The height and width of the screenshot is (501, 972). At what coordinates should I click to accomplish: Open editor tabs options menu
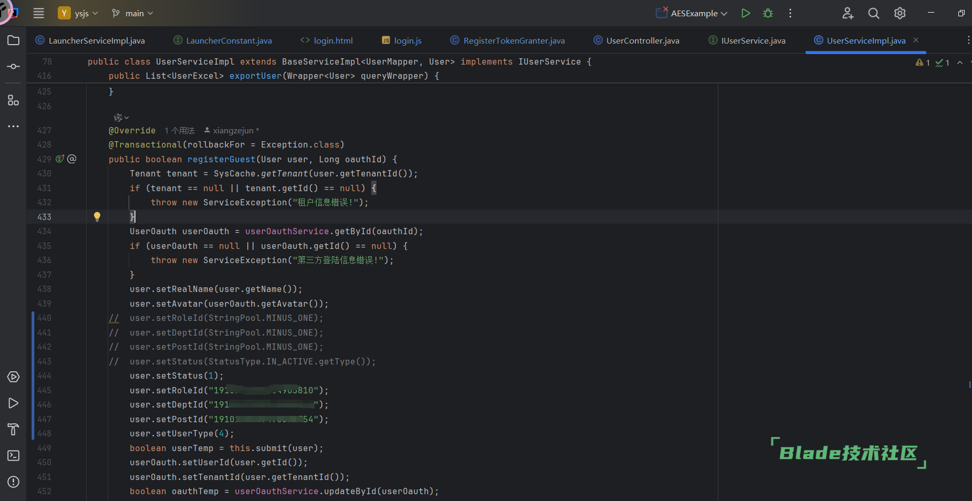pyautogui.click(x=968, y=40)
